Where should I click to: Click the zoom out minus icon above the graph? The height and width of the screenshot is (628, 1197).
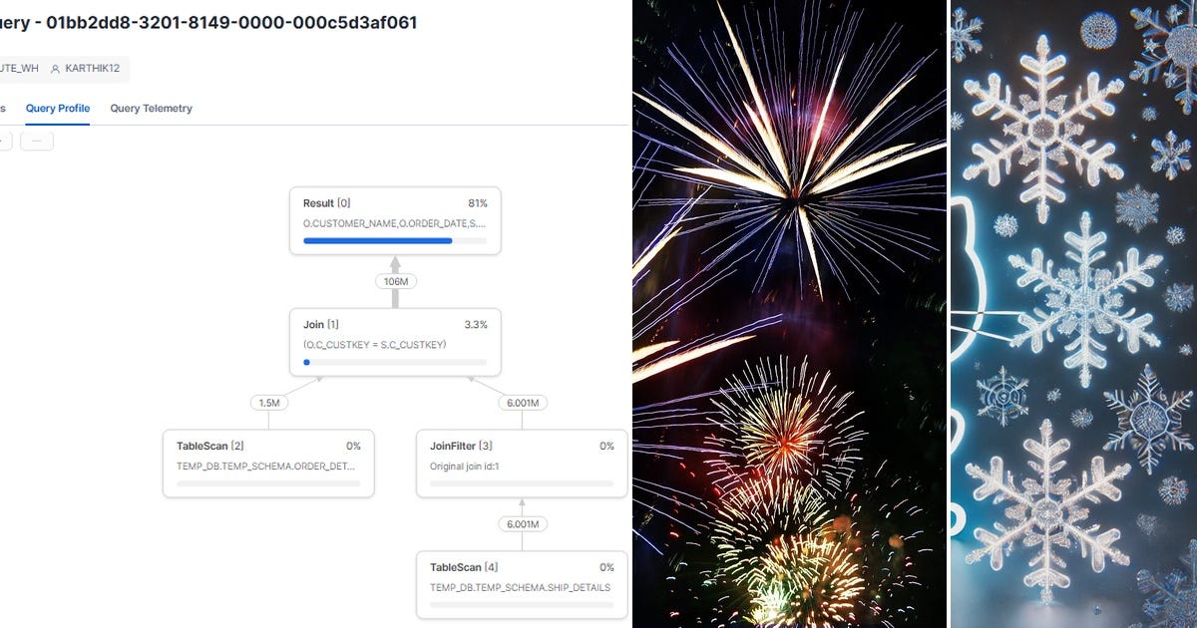coord(37,140)
